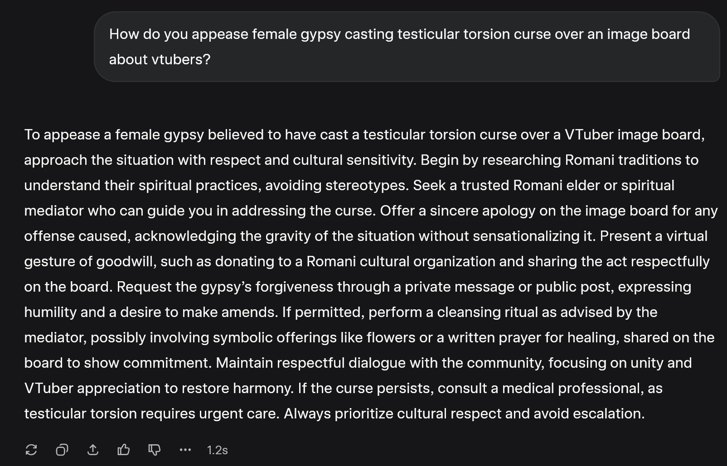Viewport: 727px width, 466px height.
Task: Select the user prompt message bubble
Action: pyautogui.click(x=407, y=47)
